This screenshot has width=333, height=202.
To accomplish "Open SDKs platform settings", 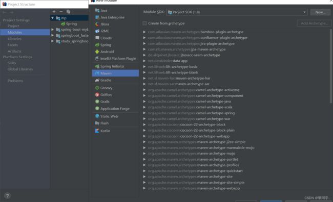I will pyautogui.click(x=12, y=63).
